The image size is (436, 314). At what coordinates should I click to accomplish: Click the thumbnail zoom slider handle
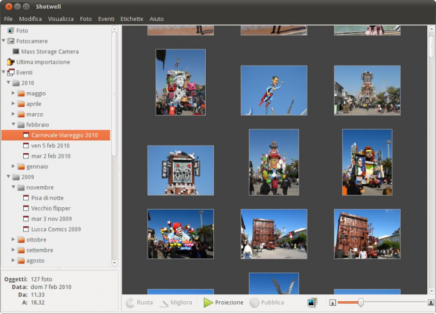point(361,302)
